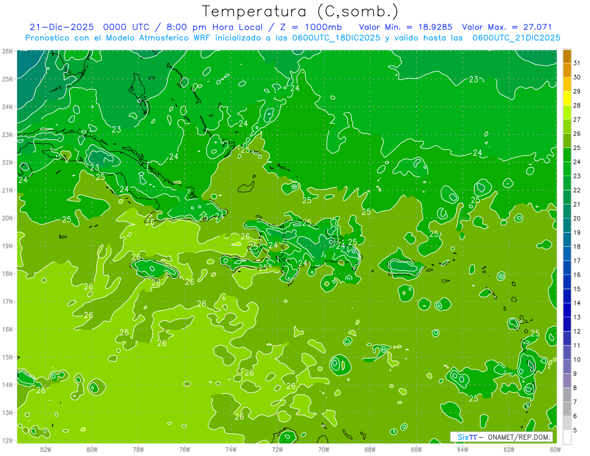Viewport: 590px width, 456px height.
Task: Click the '21N' latitude axis label
Action: coord(7,190)
